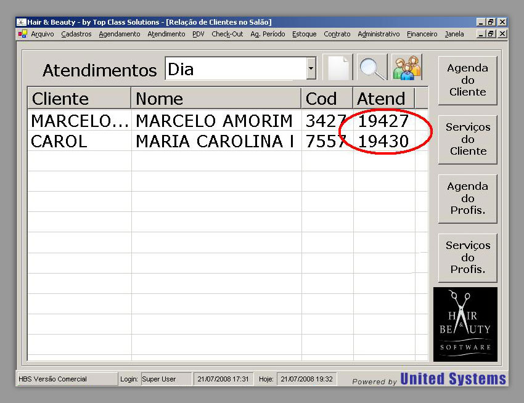
Task: Select the cod cell 7557
Action: click(x=327, y=141)
